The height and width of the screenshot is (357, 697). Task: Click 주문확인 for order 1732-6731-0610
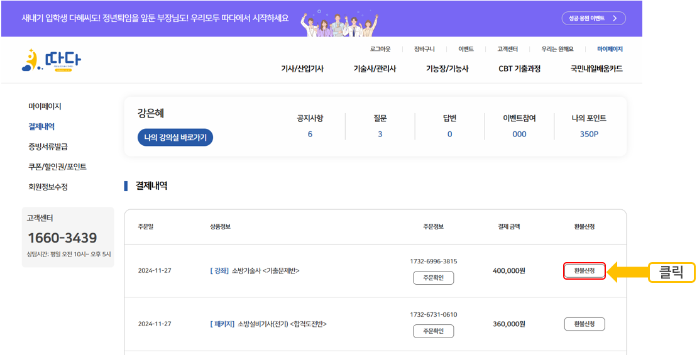434,331
